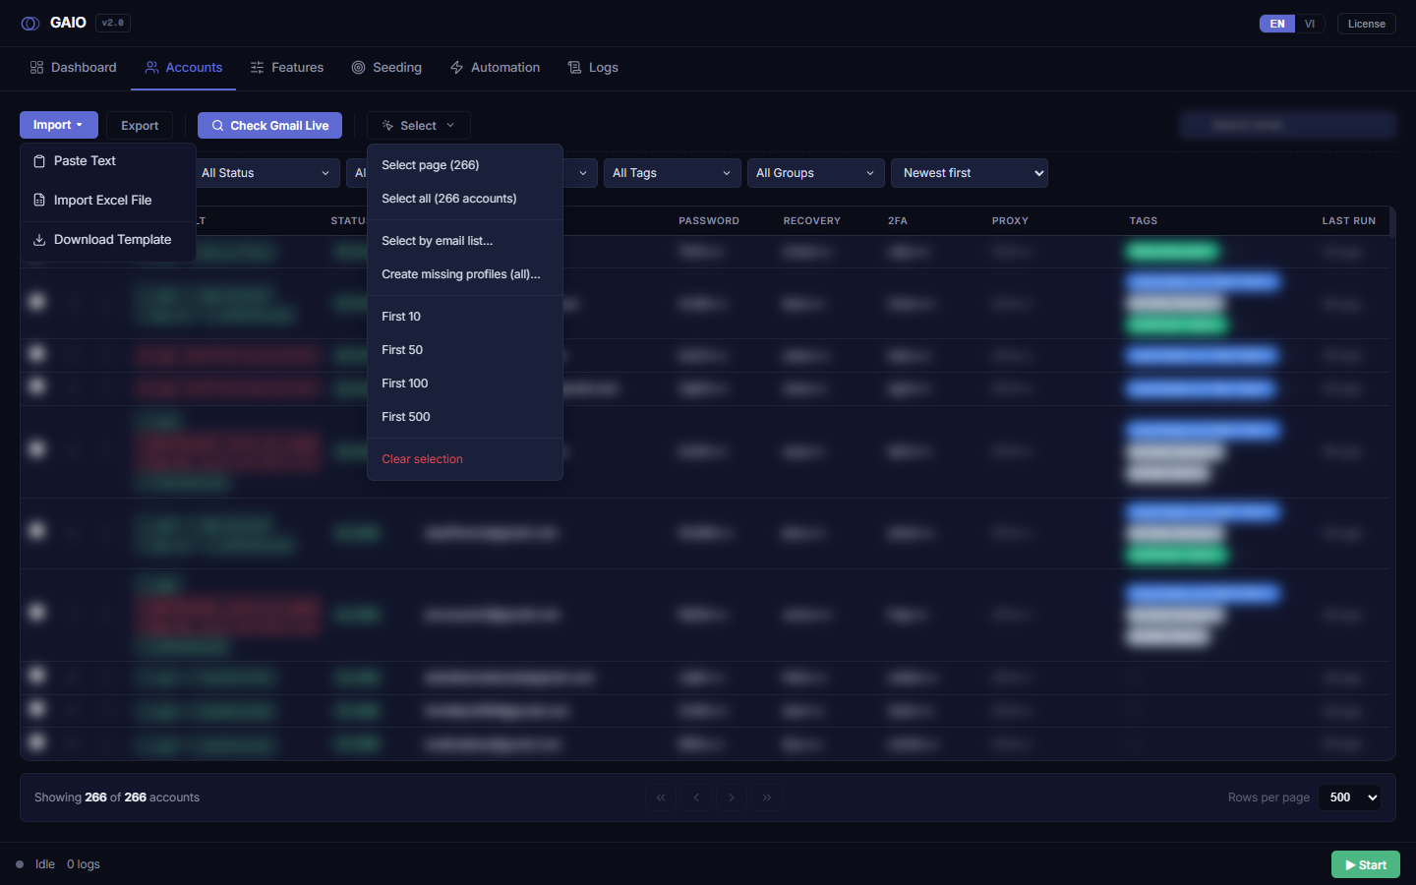Tick the first blurred row checkbox
Screen dimensions: 1416x885
[x=37, y=301]
